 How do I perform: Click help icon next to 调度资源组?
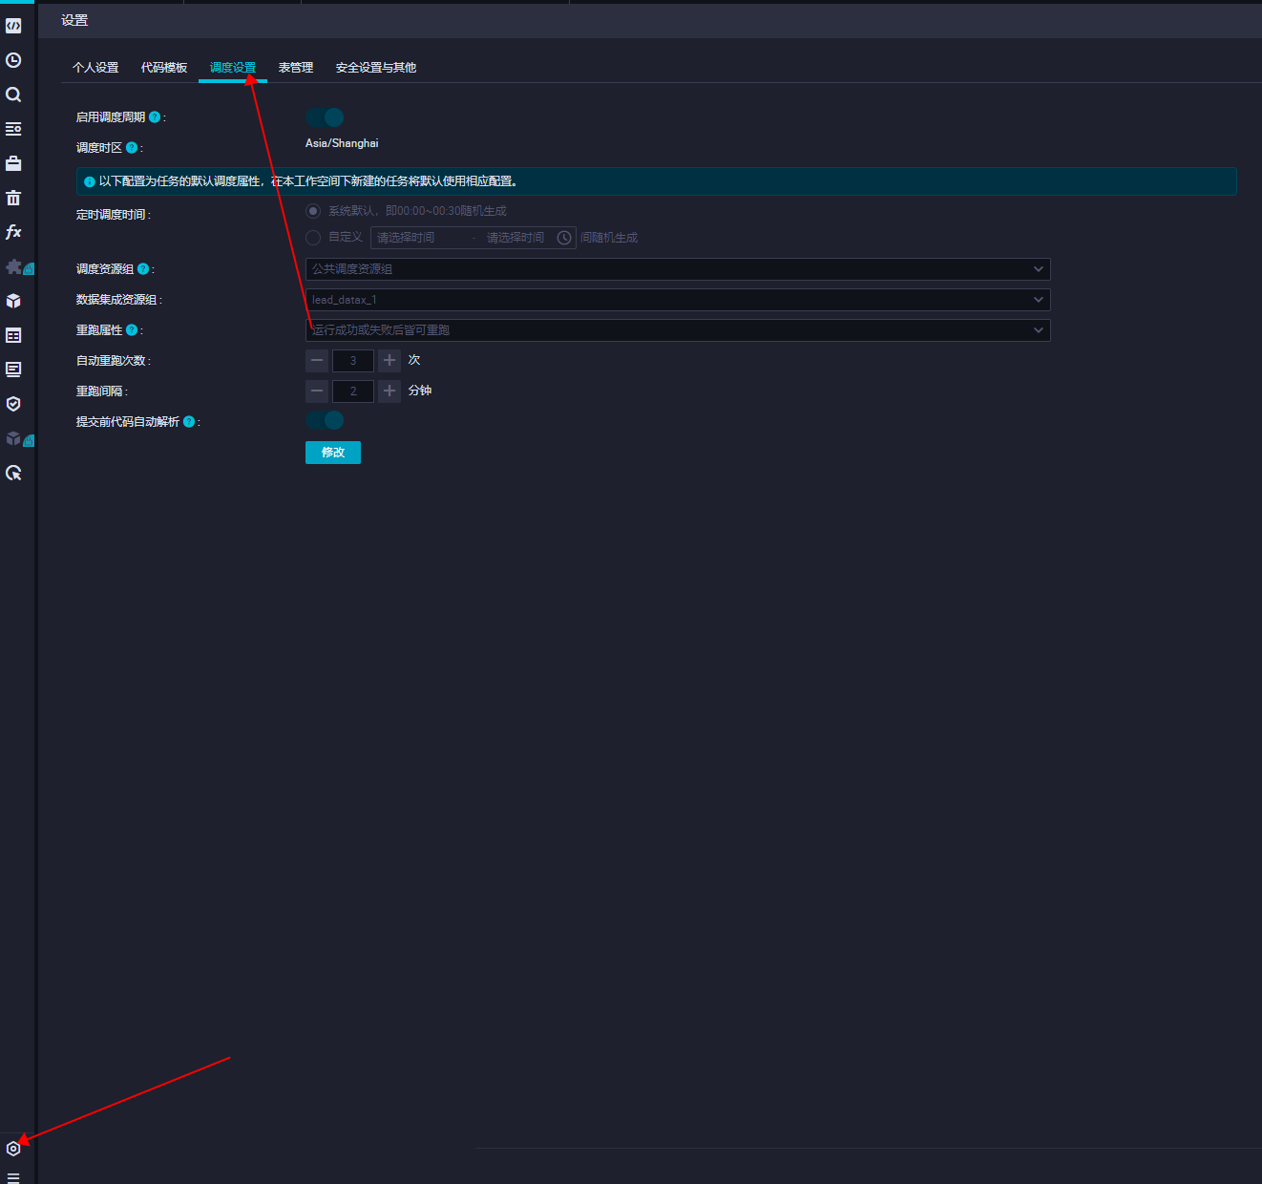(143, 269)
